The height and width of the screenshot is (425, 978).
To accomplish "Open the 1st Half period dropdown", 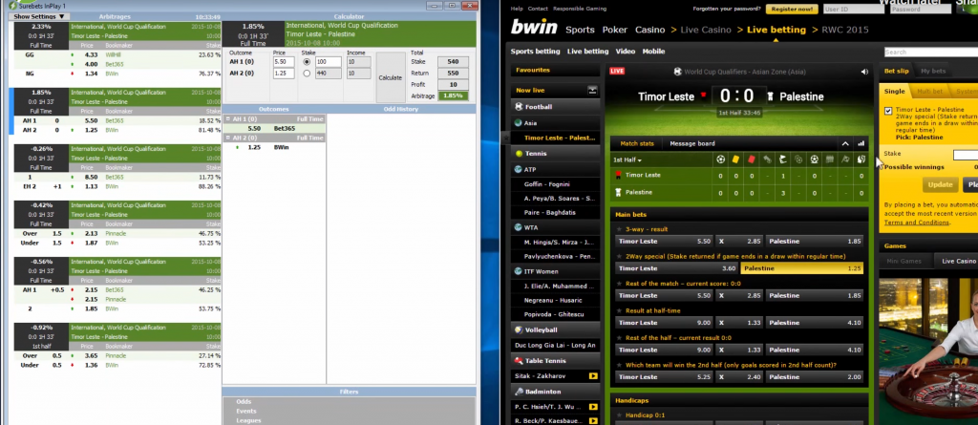I will tap(627, 160).
